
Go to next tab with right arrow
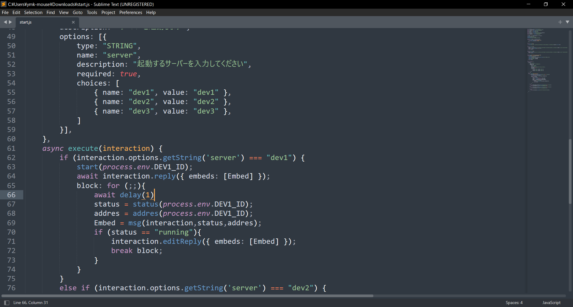[10, 22]
